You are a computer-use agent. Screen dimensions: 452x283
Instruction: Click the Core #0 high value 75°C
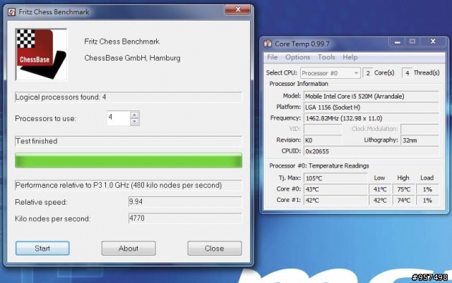click(x=403, y=189)
